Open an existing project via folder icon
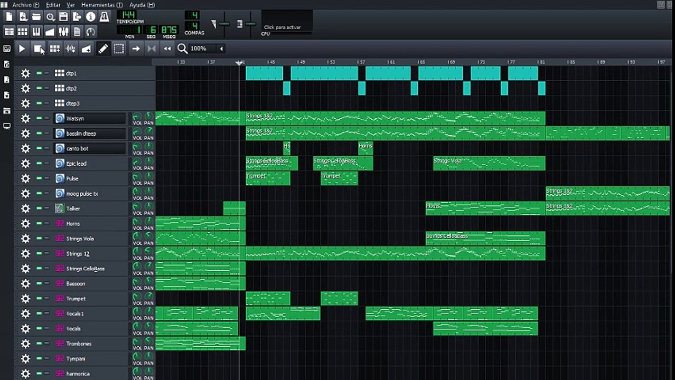 pos(36,17)
